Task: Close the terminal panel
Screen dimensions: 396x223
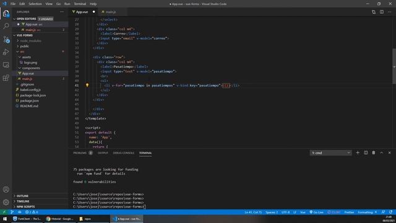Action: 389,153
